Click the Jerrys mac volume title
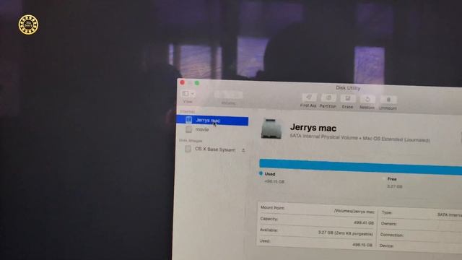This screenshot has width=462, height=260. pyautogui.click(x=313, y=128)
